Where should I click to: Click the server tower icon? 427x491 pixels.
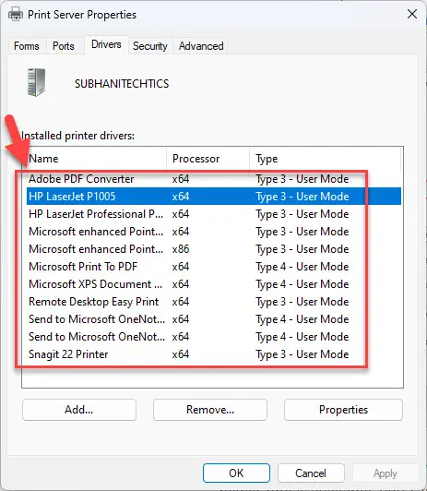click(36, 83)
